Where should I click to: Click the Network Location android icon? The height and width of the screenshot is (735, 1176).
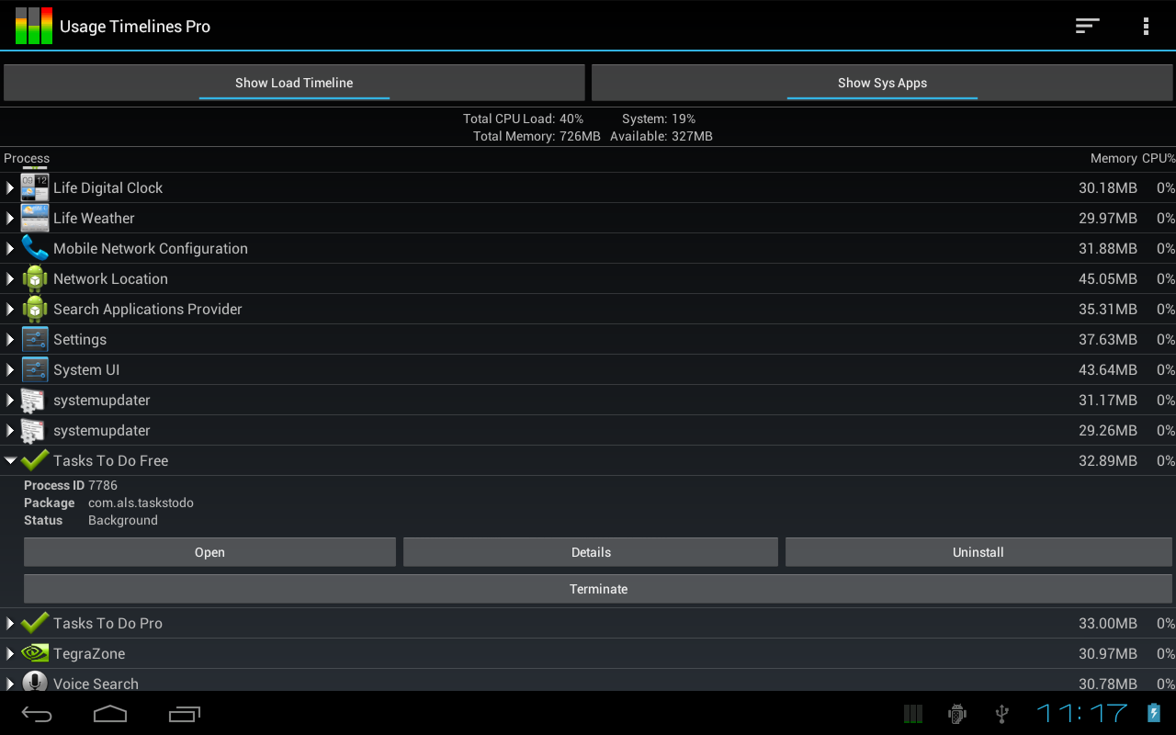coord(35,278)
